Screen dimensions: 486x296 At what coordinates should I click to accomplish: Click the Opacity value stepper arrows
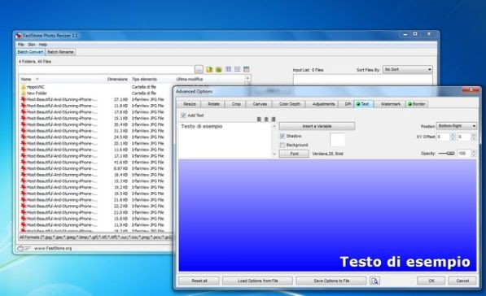tap(473, 153)
